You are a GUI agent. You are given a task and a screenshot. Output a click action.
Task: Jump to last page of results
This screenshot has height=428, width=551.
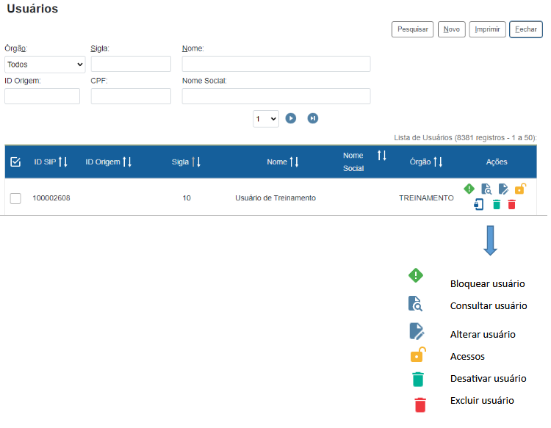point(313,118)
